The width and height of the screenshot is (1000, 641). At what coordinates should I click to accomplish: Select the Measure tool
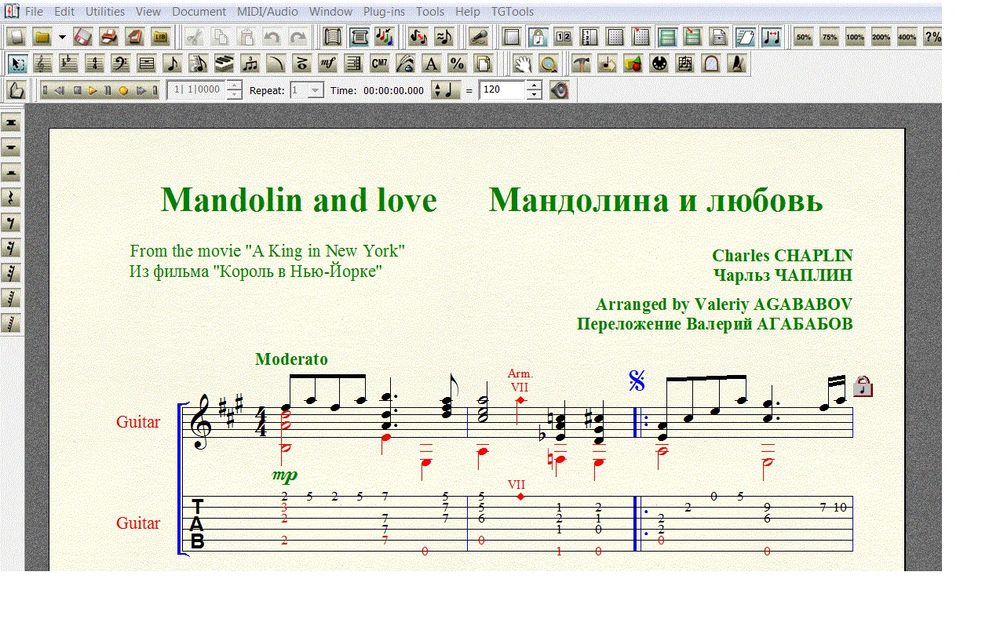pyautogui.click(x=146, y=64)
